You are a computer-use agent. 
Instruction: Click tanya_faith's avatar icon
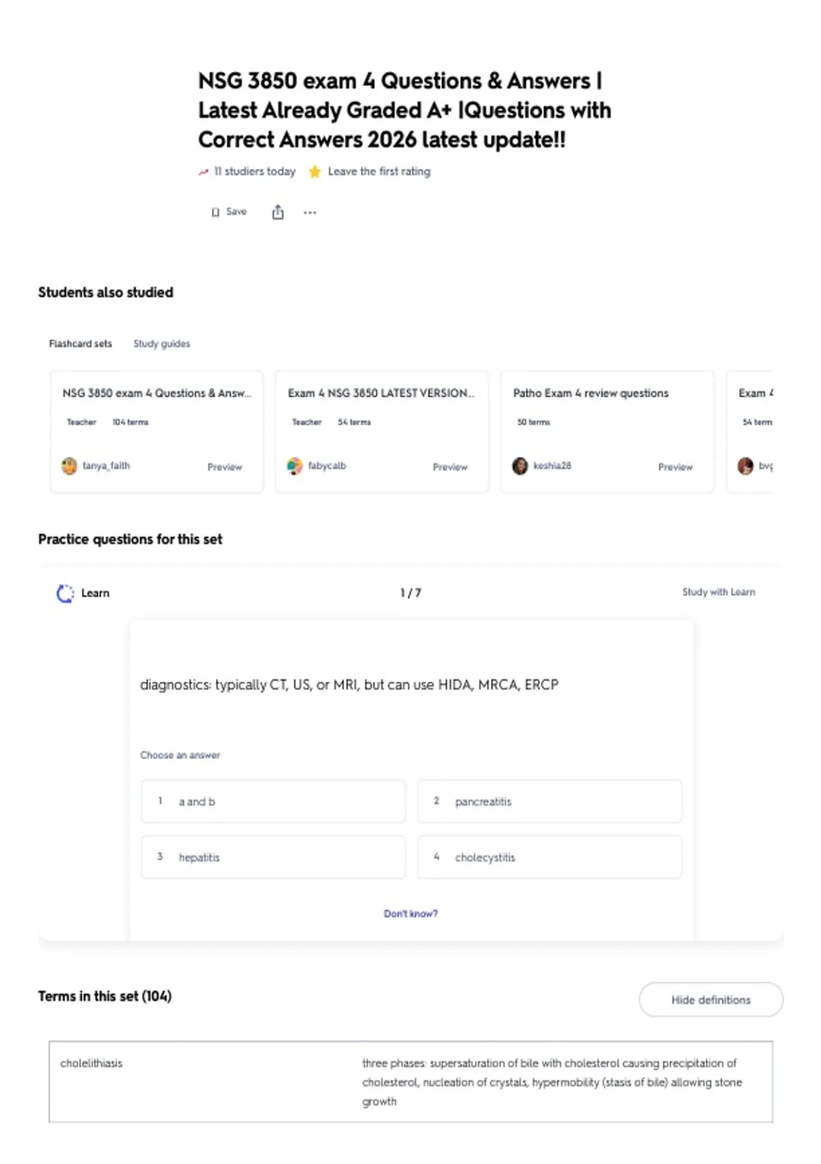coord(69,466)
